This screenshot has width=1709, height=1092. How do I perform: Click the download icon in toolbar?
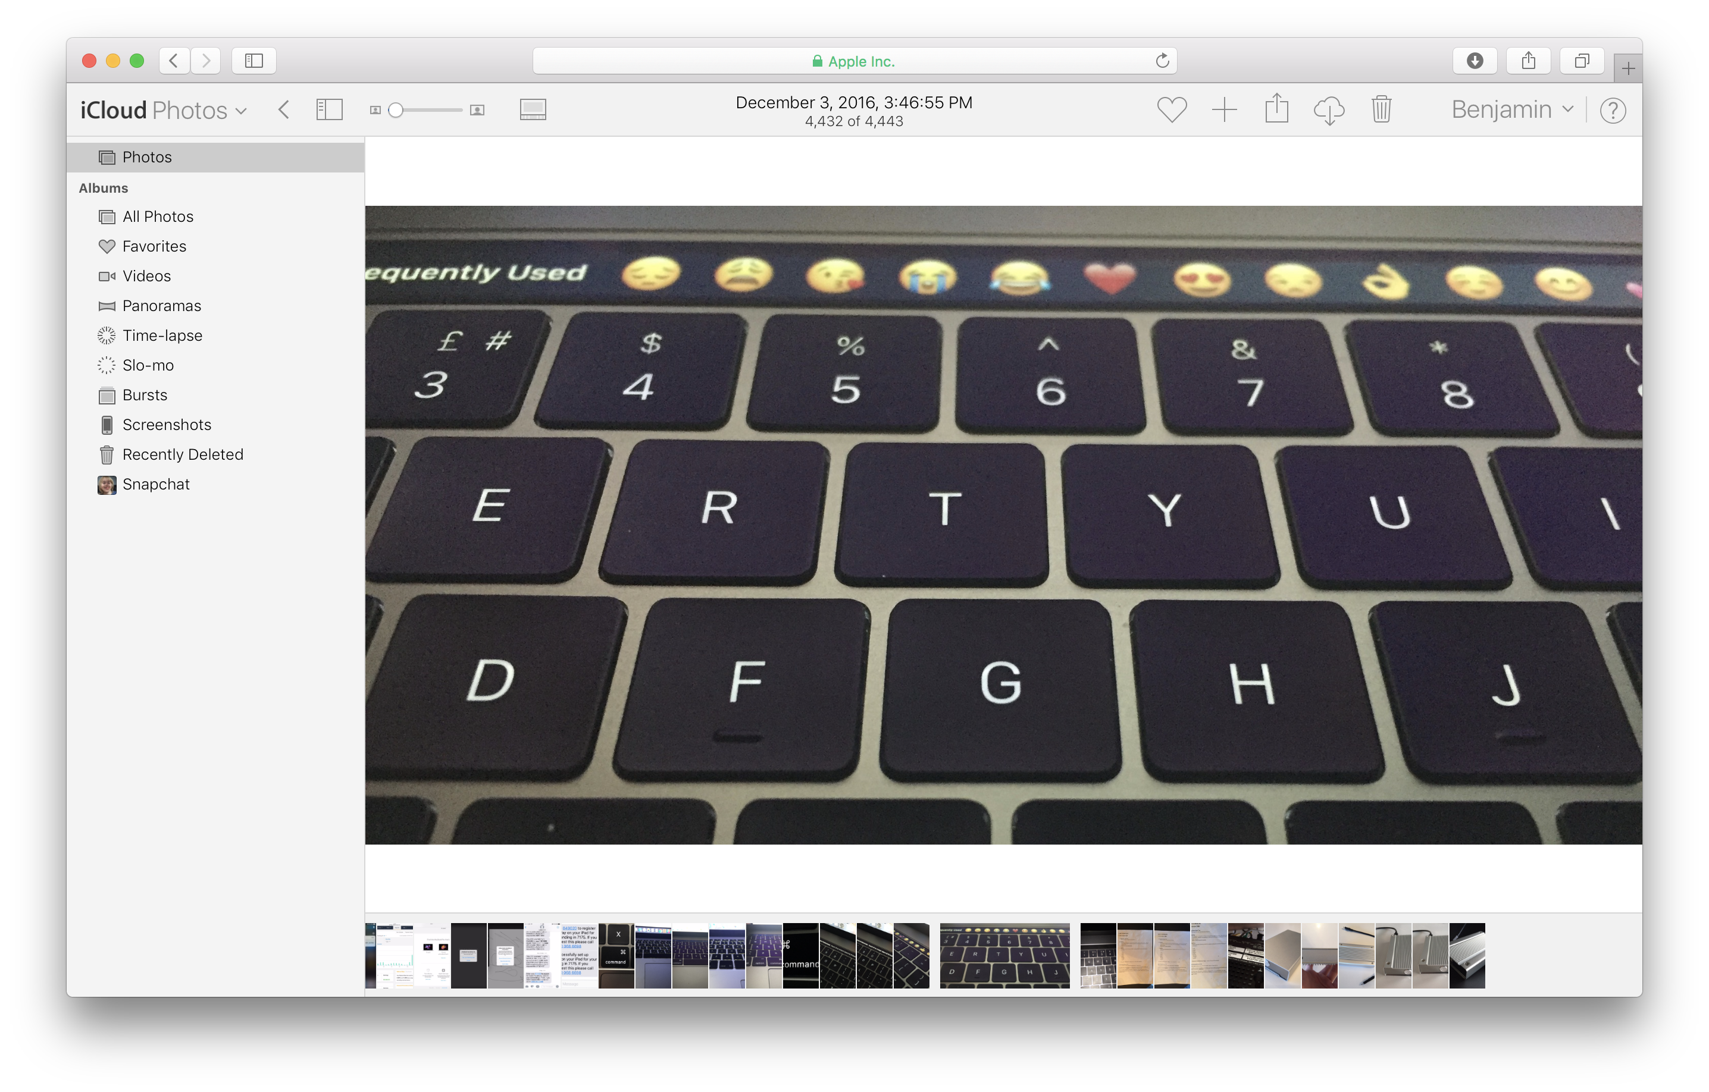1331,109
